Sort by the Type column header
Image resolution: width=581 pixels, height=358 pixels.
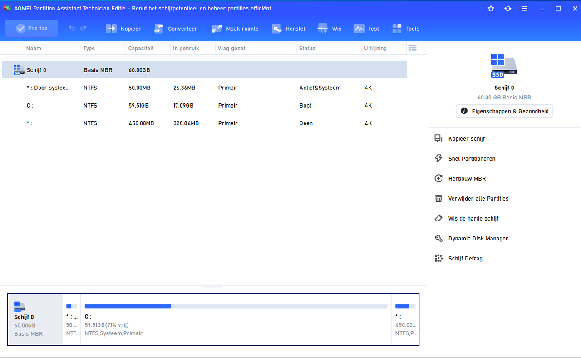(x=89, y=48)
